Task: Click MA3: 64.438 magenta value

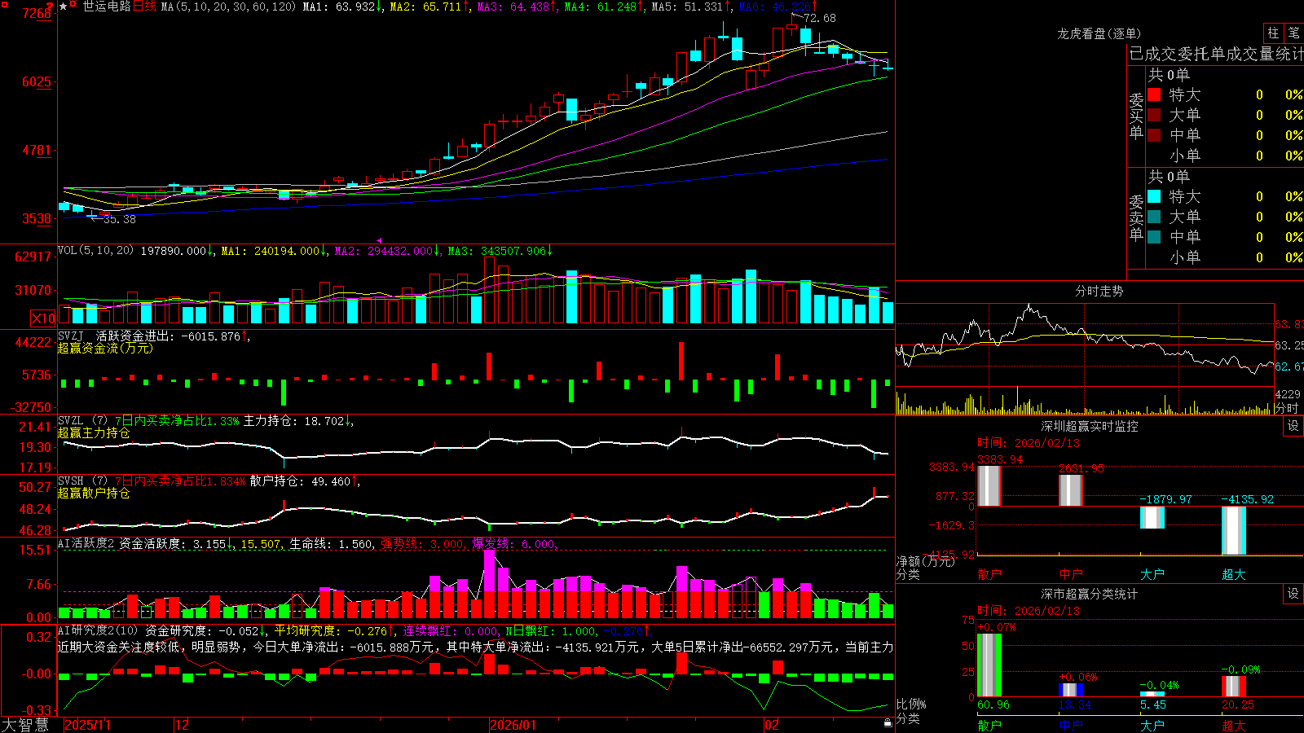Action: pyautogui.click(x=517, y=7)
